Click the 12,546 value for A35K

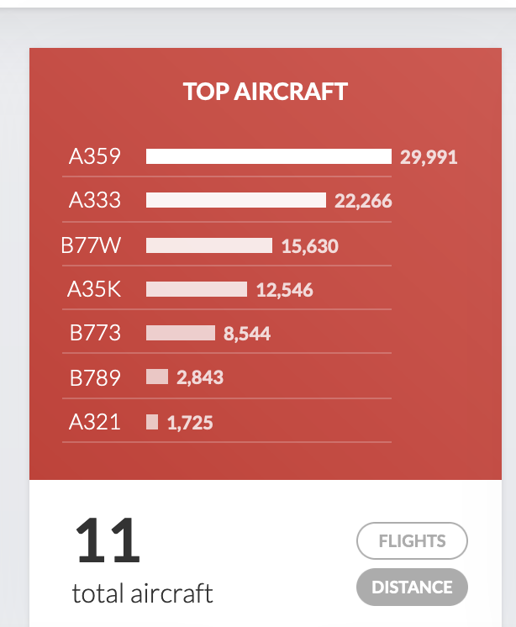click(284, 291)
